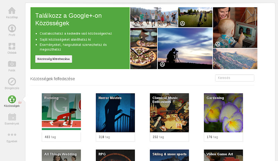This screenshot has width=278, height=161.
Task: Click the "Közösségek felfedezése" heading
Action: tap(52, 79)
